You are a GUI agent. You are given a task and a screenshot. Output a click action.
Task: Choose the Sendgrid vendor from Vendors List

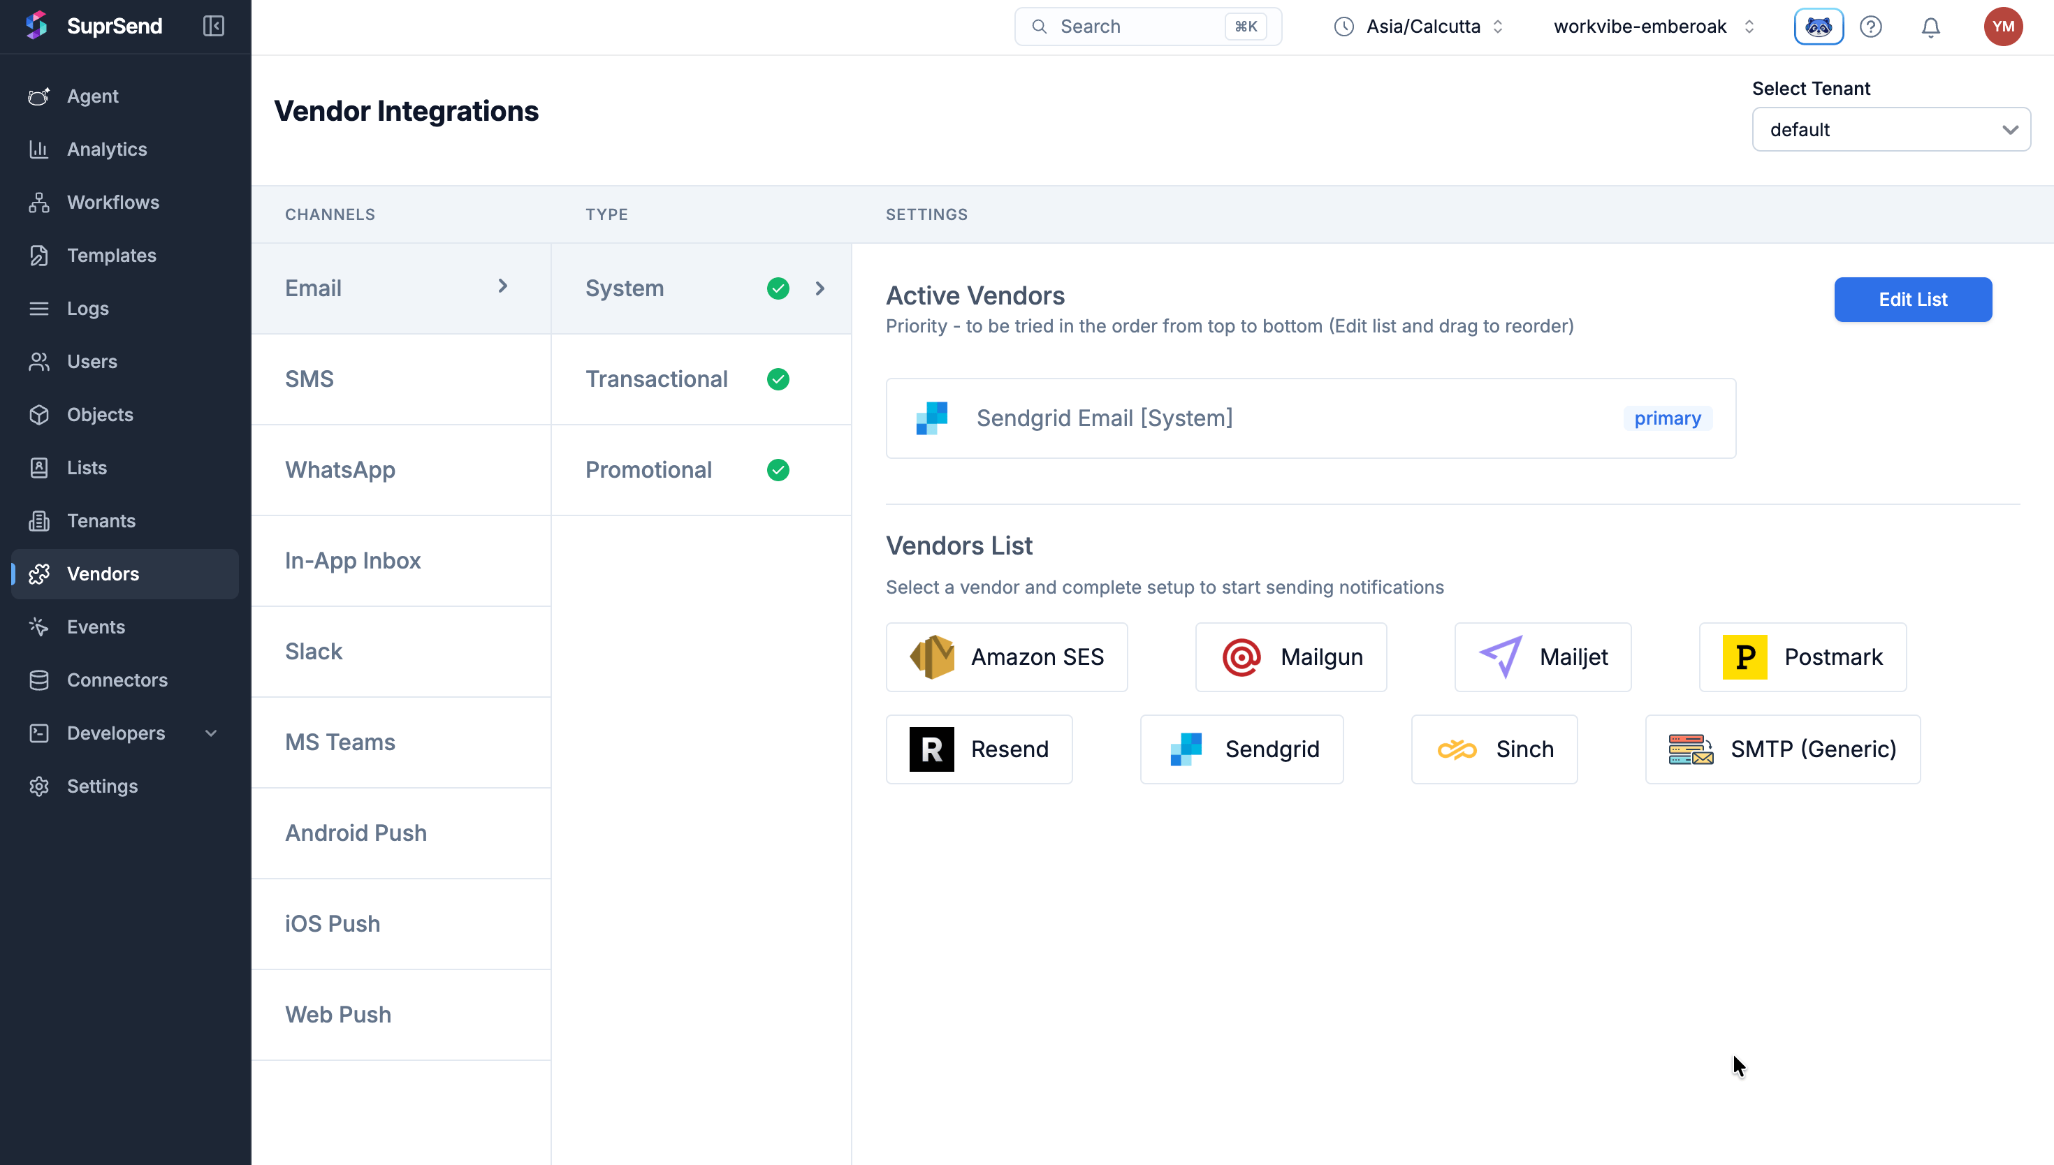[1241, 749]
